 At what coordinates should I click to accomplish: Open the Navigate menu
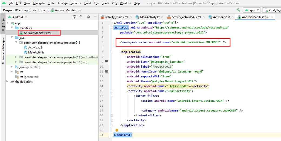(39, 3)
